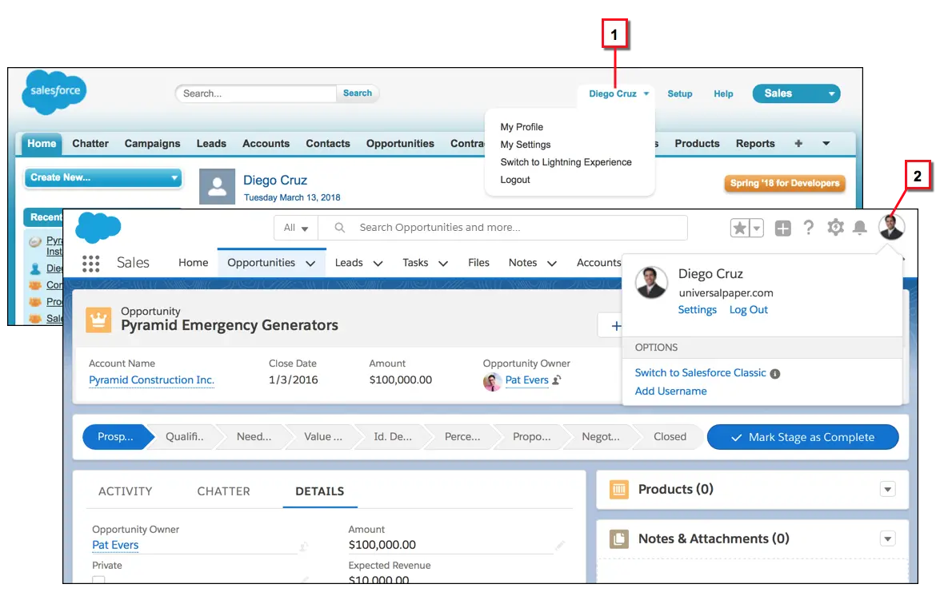Click the info icon next to Switch to Salesforce Classic
This screenshot has width=948, height=608.
coord(775,374)
